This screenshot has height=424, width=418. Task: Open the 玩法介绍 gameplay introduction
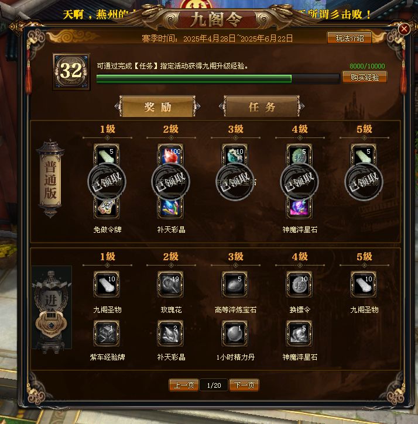coord(350,38)
